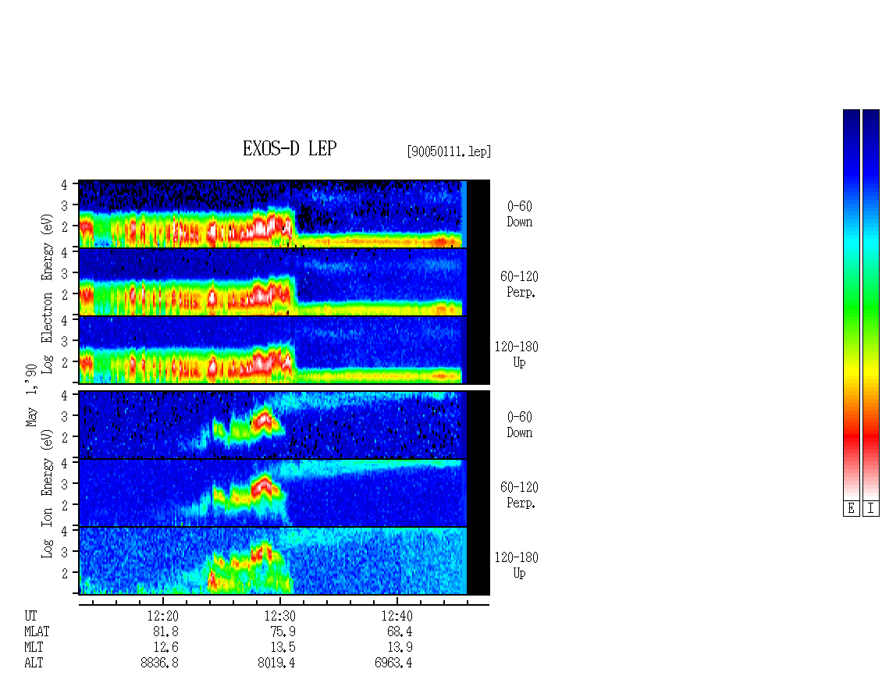Click the MLAT value 81.8

(x=165, y=631)
